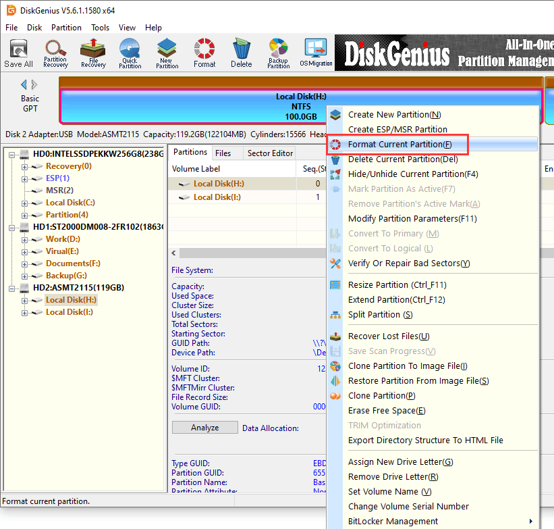
Task: Switch to the Files tab
Action: pos(223,153)
